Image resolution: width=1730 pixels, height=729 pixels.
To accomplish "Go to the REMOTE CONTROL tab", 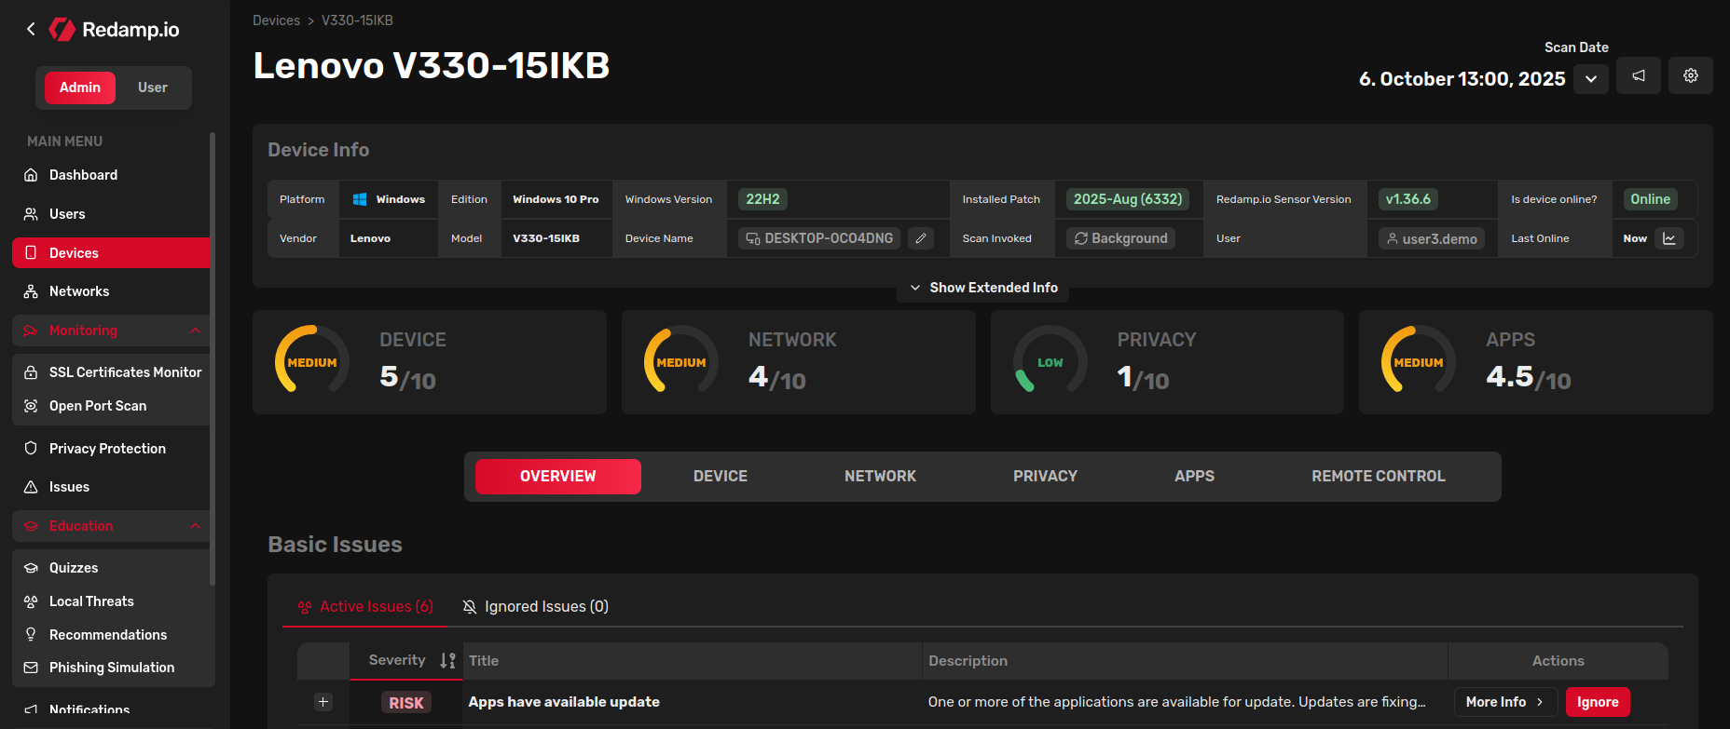I will click(x=1379, y=477).
